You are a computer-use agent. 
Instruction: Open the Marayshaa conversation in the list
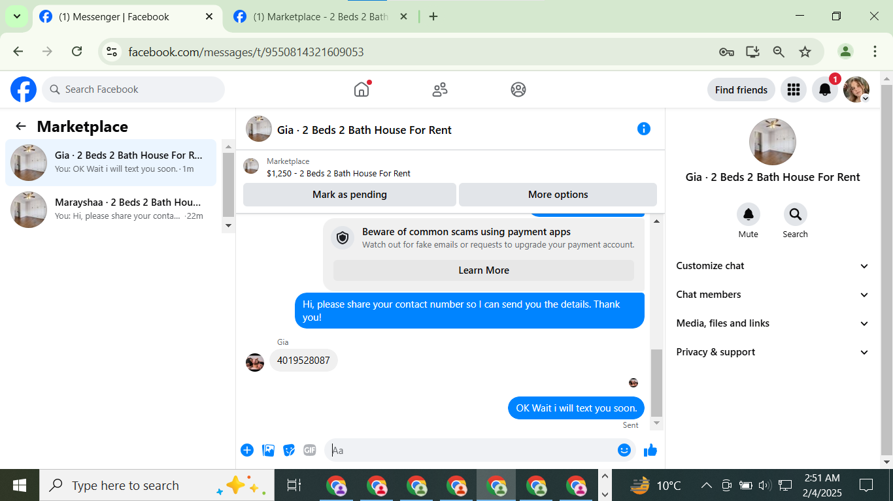110,210
